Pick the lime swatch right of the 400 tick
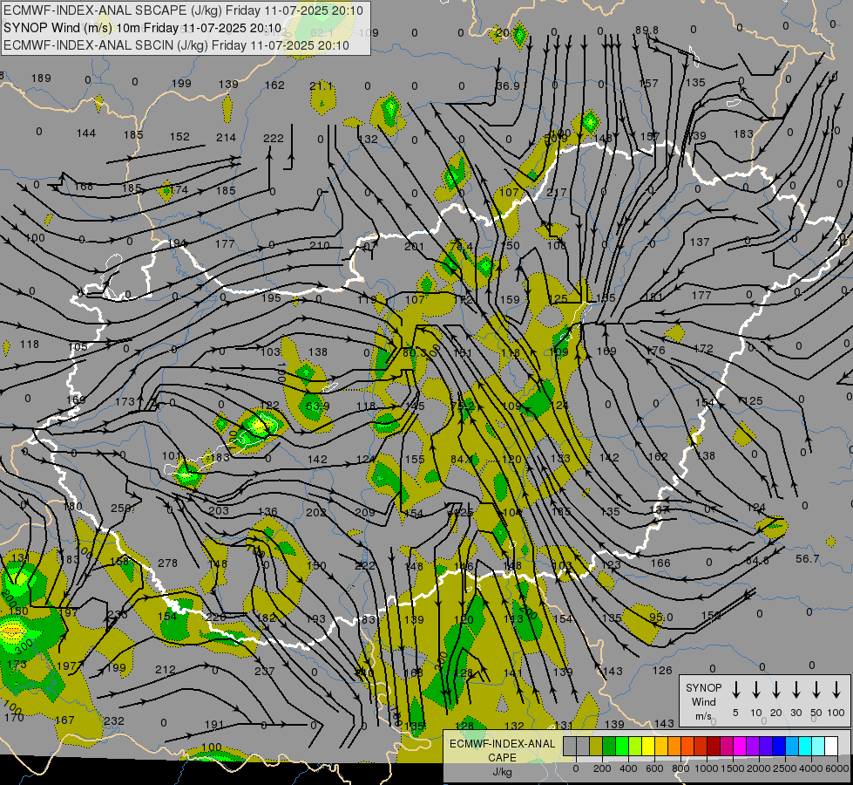This screenshot has height=785, width=853. click(x=635, y=747)
